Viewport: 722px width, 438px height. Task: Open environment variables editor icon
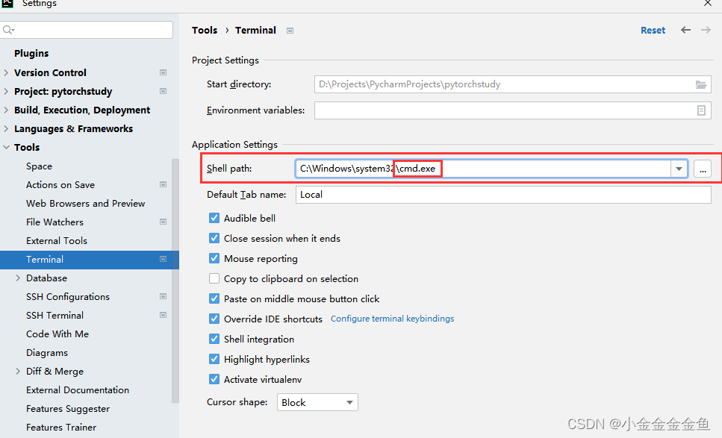coord(701,110)
